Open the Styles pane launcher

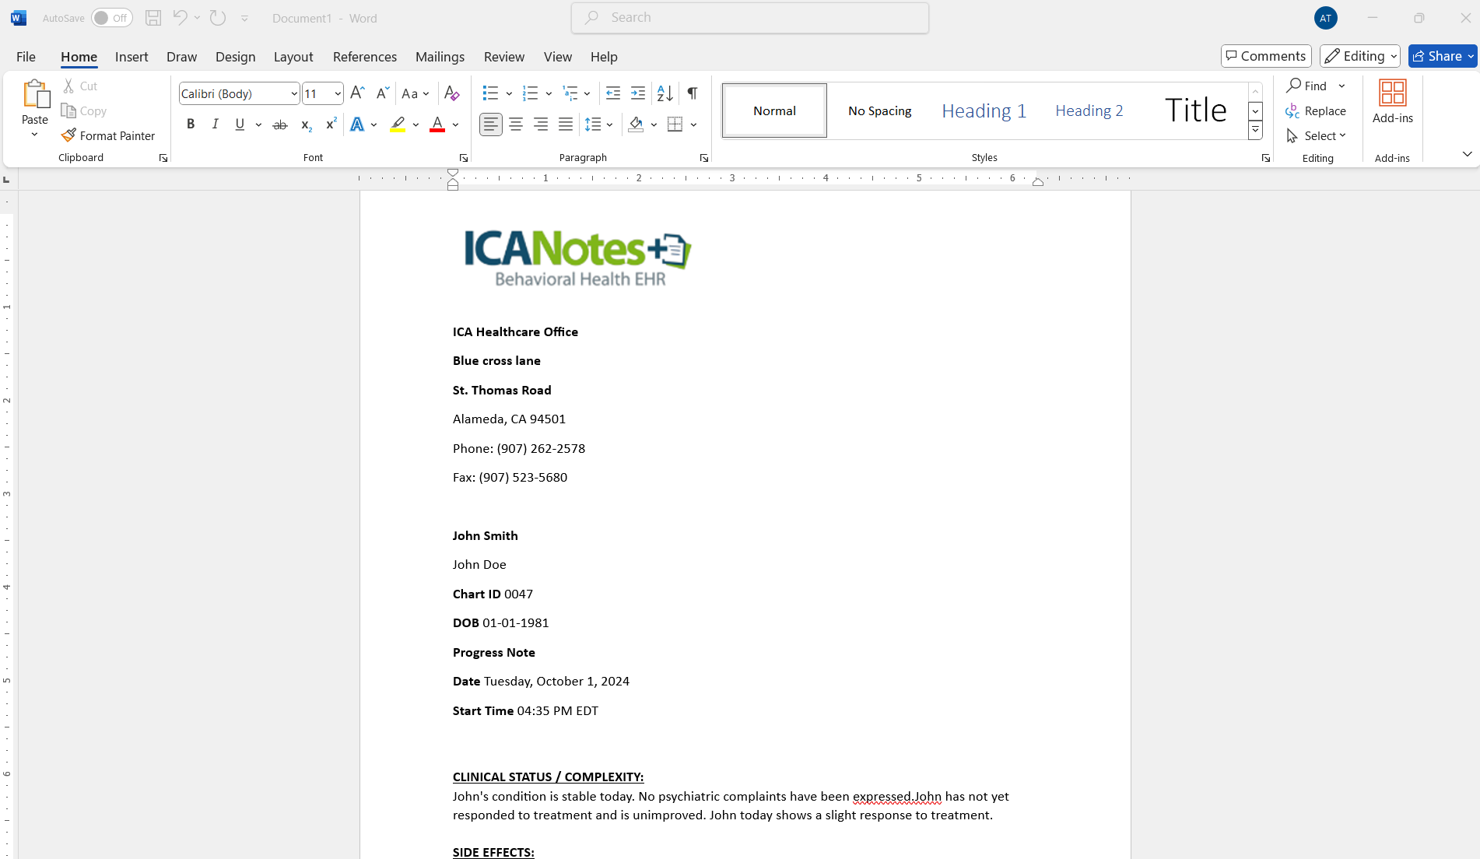tap(1266, 158)
